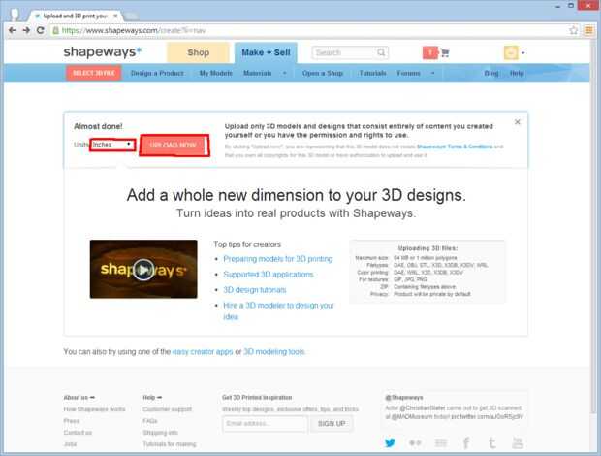Viewport: 601px width, 456px height.
Task: Reload the page with refresh icon
Action: [41, 30]
